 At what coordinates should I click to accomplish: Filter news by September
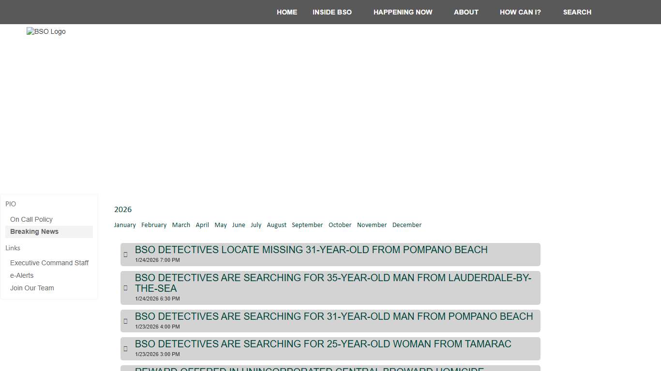(x=307, y=225)
